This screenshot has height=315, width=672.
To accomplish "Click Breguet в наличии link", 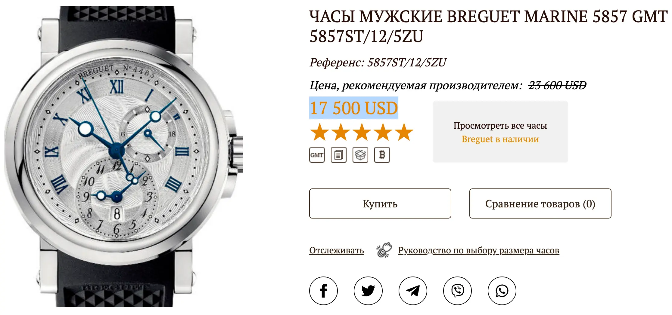I will [x=500, y=139].
